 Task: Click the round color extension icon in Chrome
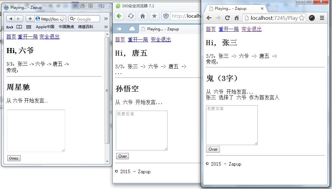click(x=312, y=18)
